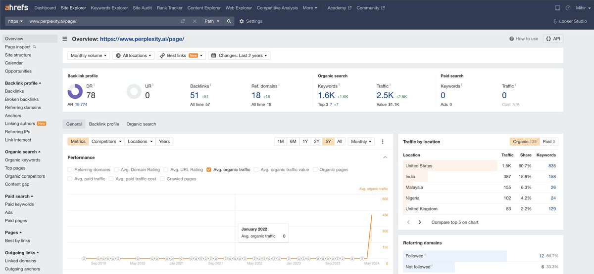Enable Avg. Domain Rating checkbox
This screenshot has width=594, height=274.
tap(116, 169)
